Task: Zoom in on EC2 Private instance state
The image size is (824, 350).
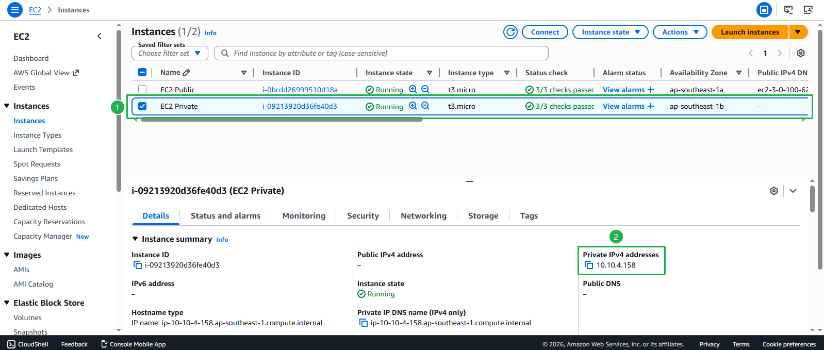Action: [413, 106]
